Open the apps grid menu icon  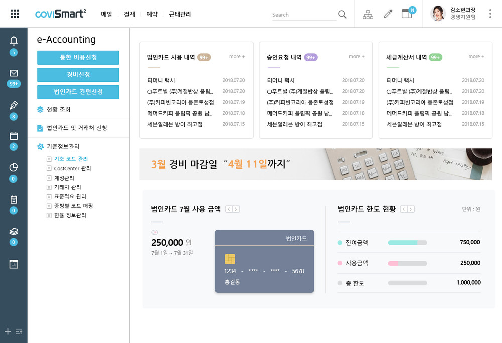click(15, 14)
